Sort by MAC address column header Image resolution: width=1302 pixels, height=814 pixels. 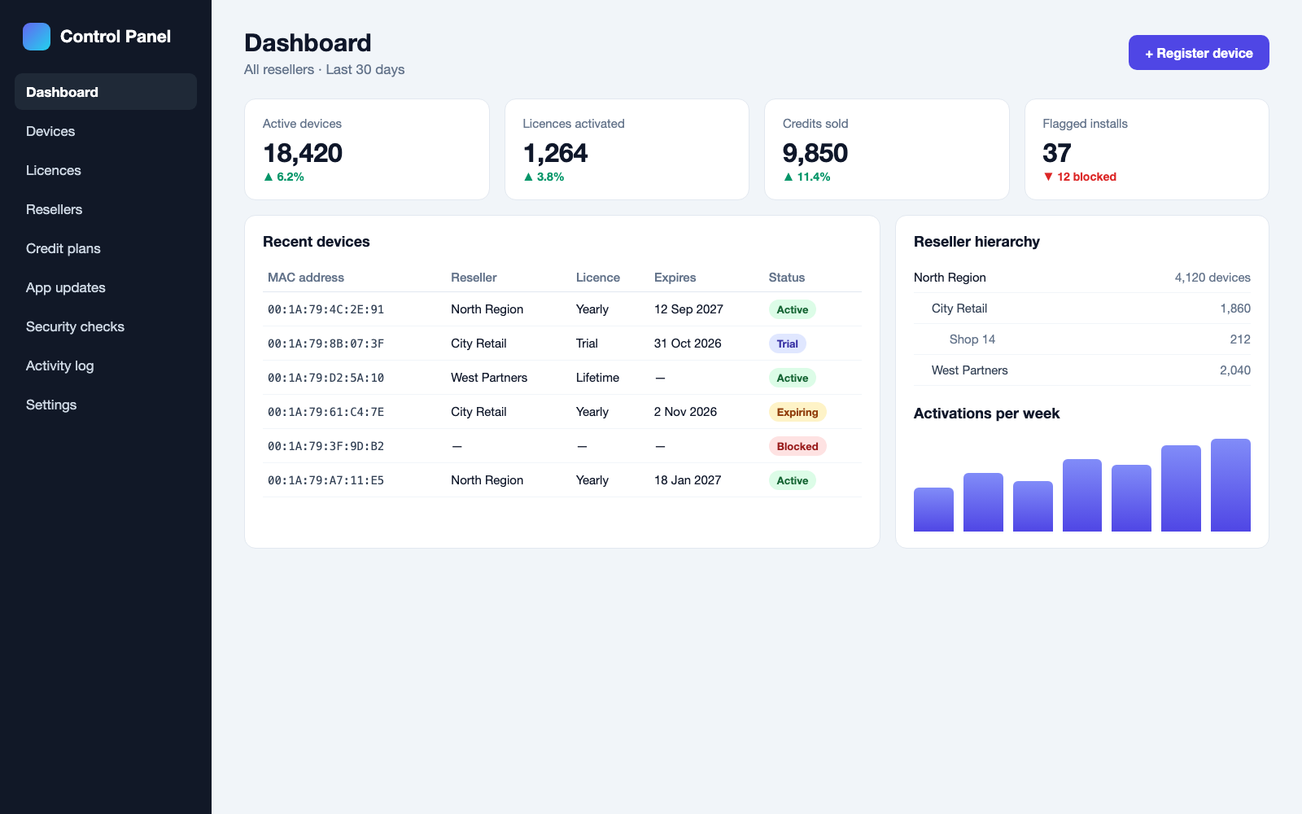(306, 278)
